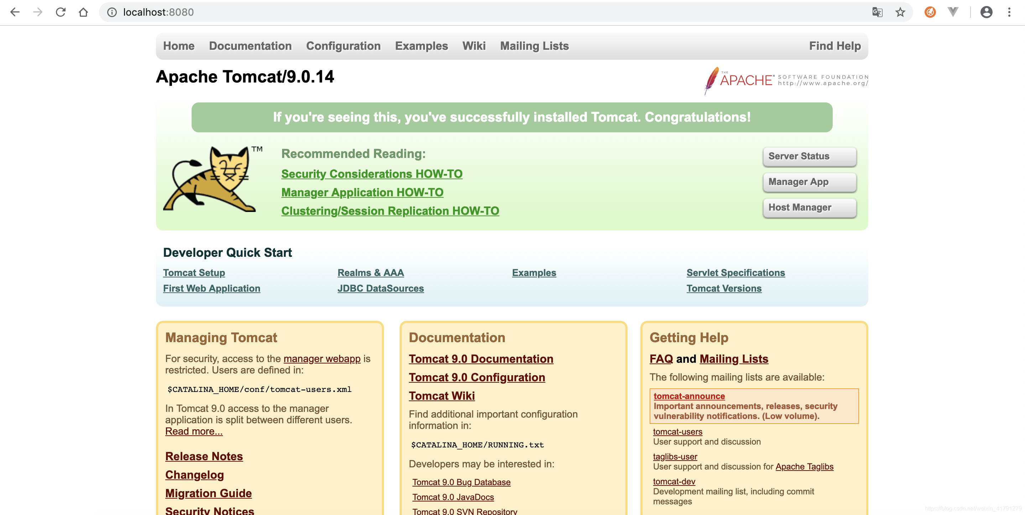Open Mailing Lists in the nav bar
The image size is (1025, 515).
(534, 46)
